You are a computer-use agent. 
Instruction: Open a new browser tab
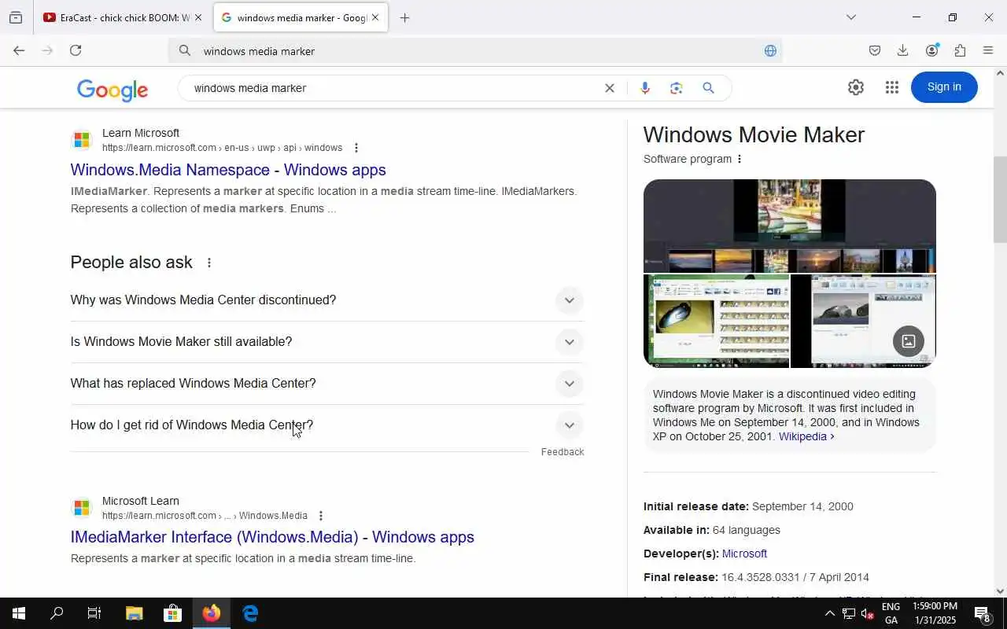[404, 17]
